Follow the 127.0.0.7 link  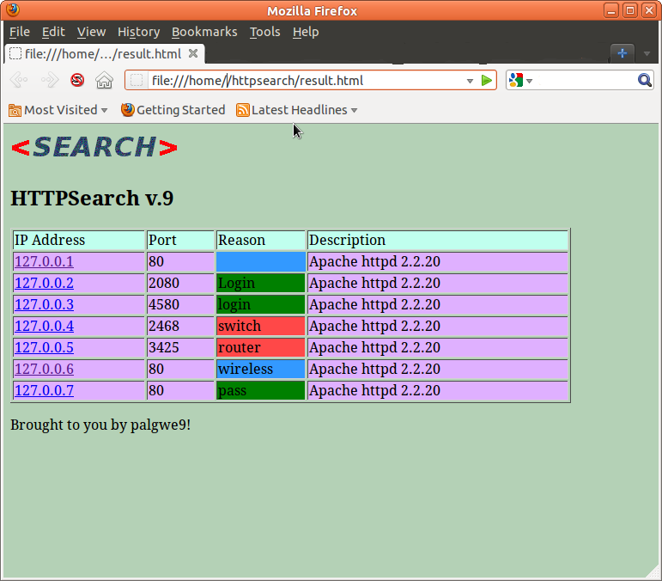[44, 391]
